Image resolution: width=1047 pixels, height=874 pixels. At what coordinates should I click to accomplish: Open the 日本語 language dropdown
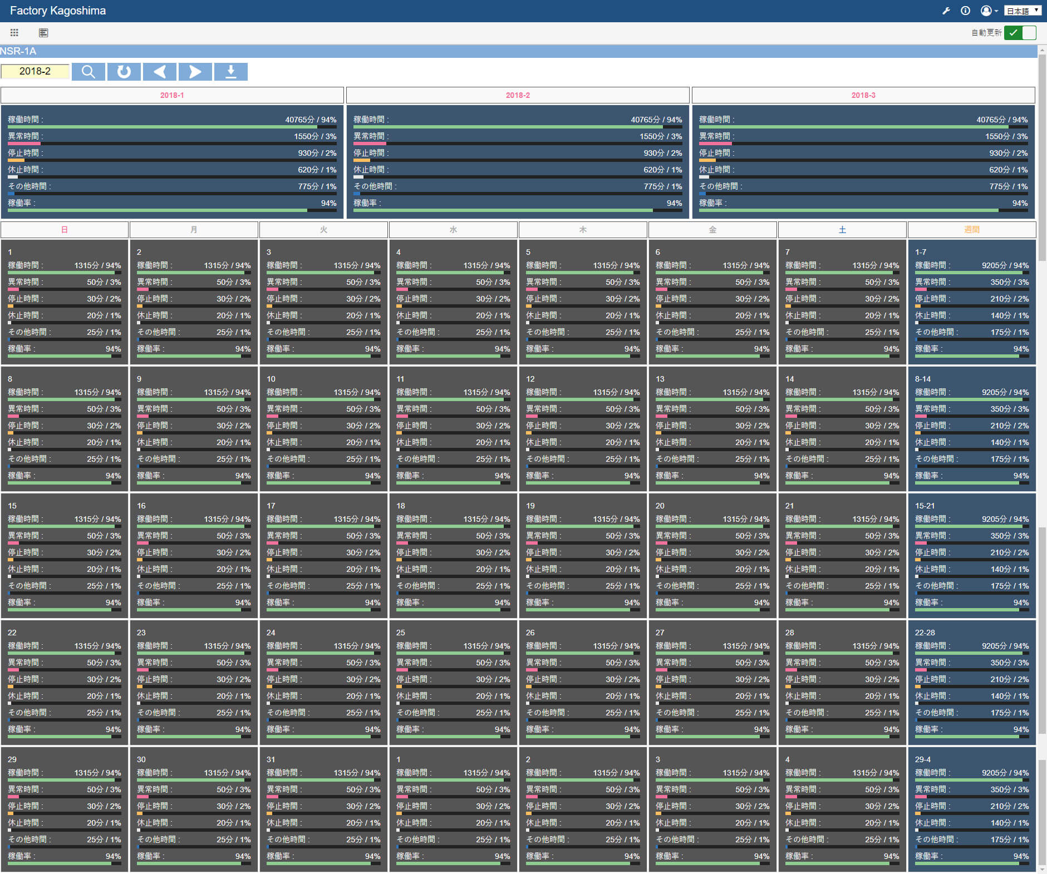coord(1023,11)
